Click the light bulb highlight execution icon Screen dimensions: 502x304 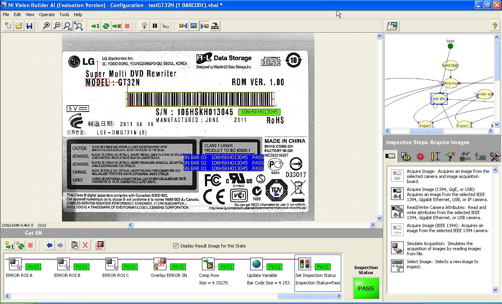coord(144,26)
